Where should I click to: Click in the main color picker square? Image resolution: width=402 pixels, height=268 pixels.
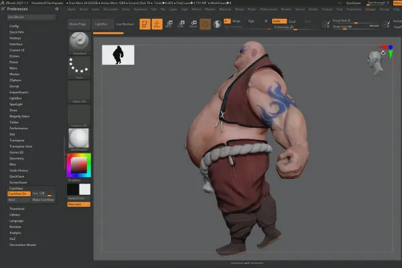pos(79,165)
